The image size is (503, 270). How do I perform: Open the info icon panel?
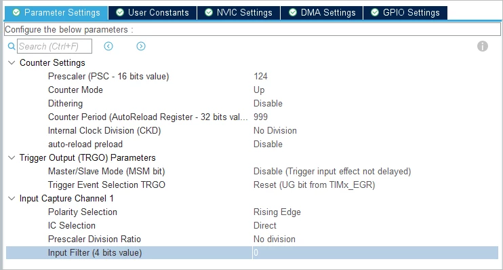pos(483,46)
